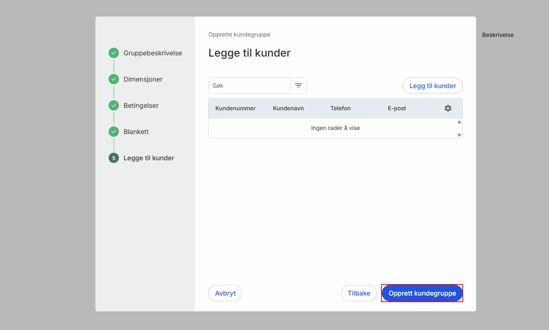Open the Betingelser step

point(141,105)
